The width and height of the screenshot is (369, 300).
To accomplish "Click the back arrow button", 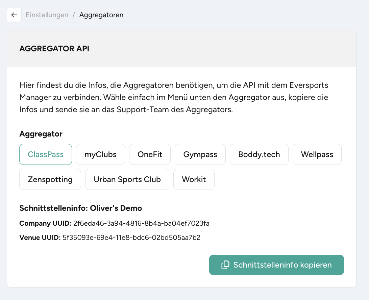I will point(14,15).
